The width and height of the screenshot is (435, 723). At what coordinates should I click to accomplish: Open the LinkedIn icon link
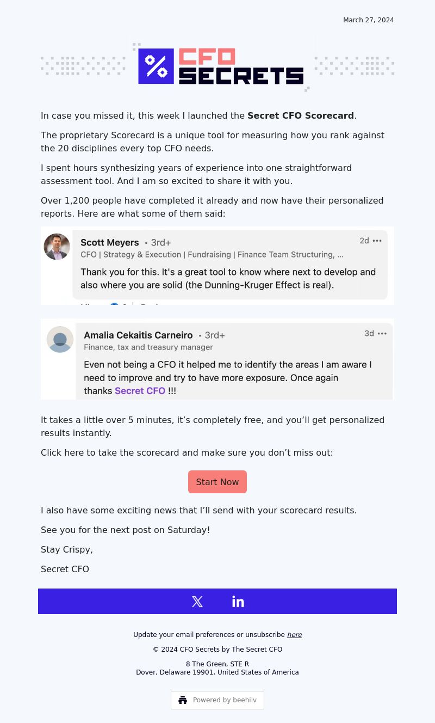[238, 602]
